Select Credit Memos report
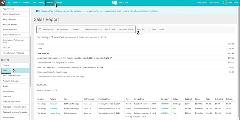The height and width of the screenshot is (120, 240). click(x=15, y=91)
